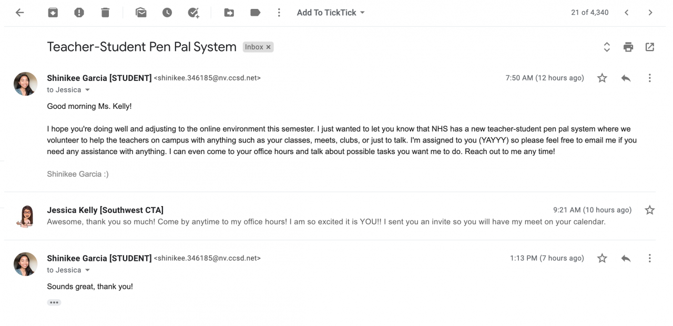Star the 7:50 AM message

coord(603,78)
